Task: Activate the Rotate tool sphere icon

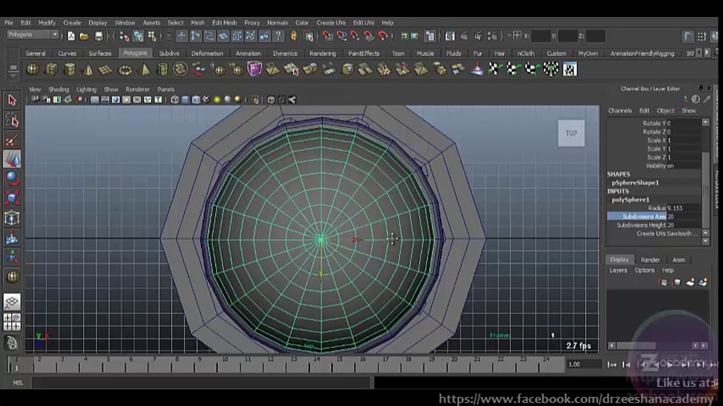Action: pos(12,179)
